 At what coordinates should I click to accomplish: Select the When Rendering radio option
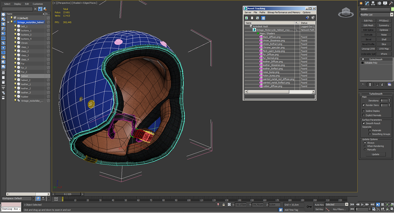tap(365, 146)
